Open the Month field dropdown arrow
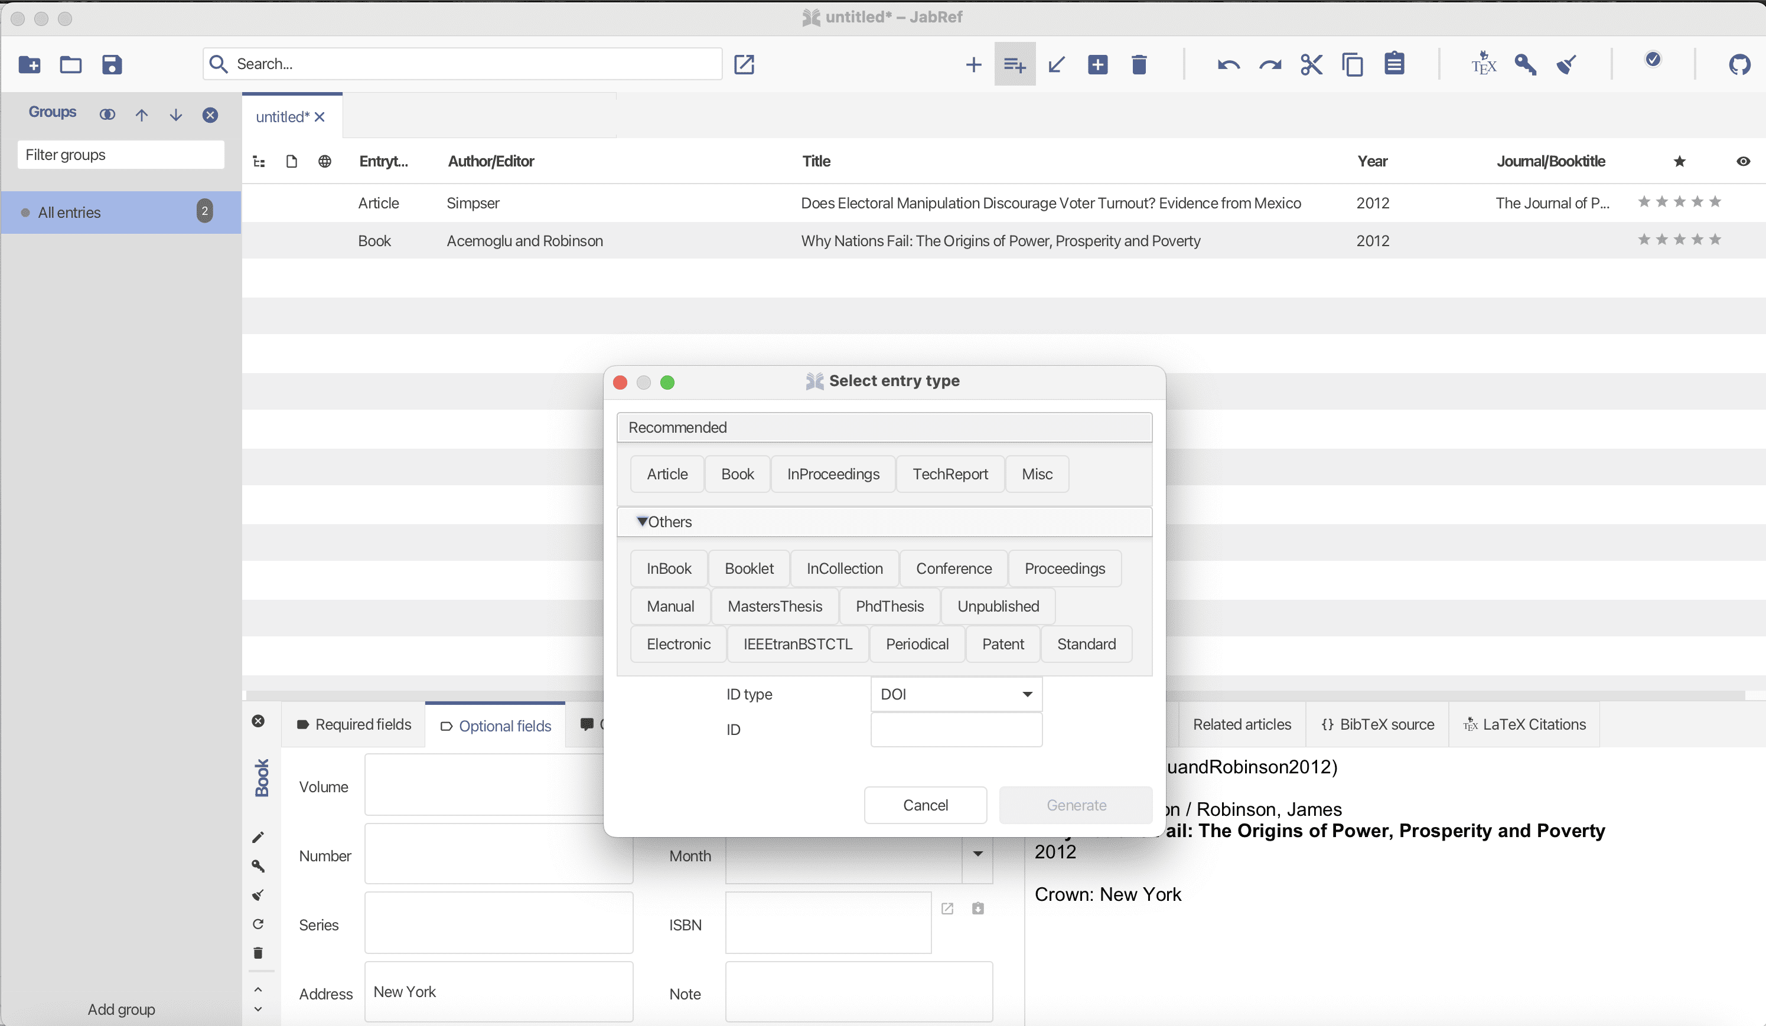Image resolution: width=1766 pixels, height=1026 pixels. [978, 854]
